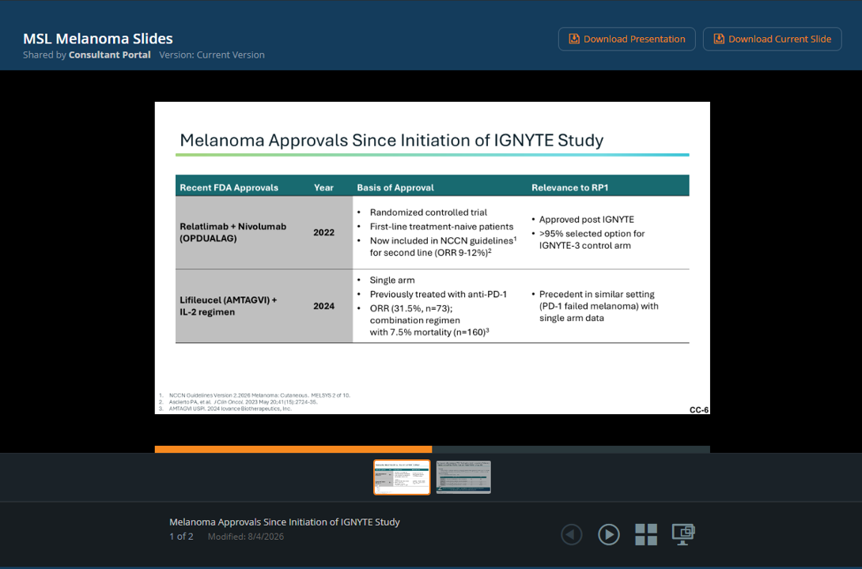Click the 'Year' column header
862x569 pixels.
pyautogui.click(x=323, y=188)
